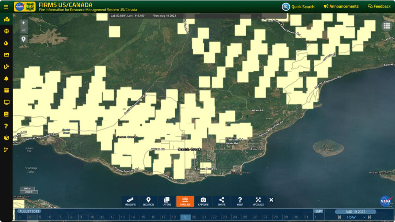Open the book icon in sidebar
This screenshot has width=395, height=222.
6,114
